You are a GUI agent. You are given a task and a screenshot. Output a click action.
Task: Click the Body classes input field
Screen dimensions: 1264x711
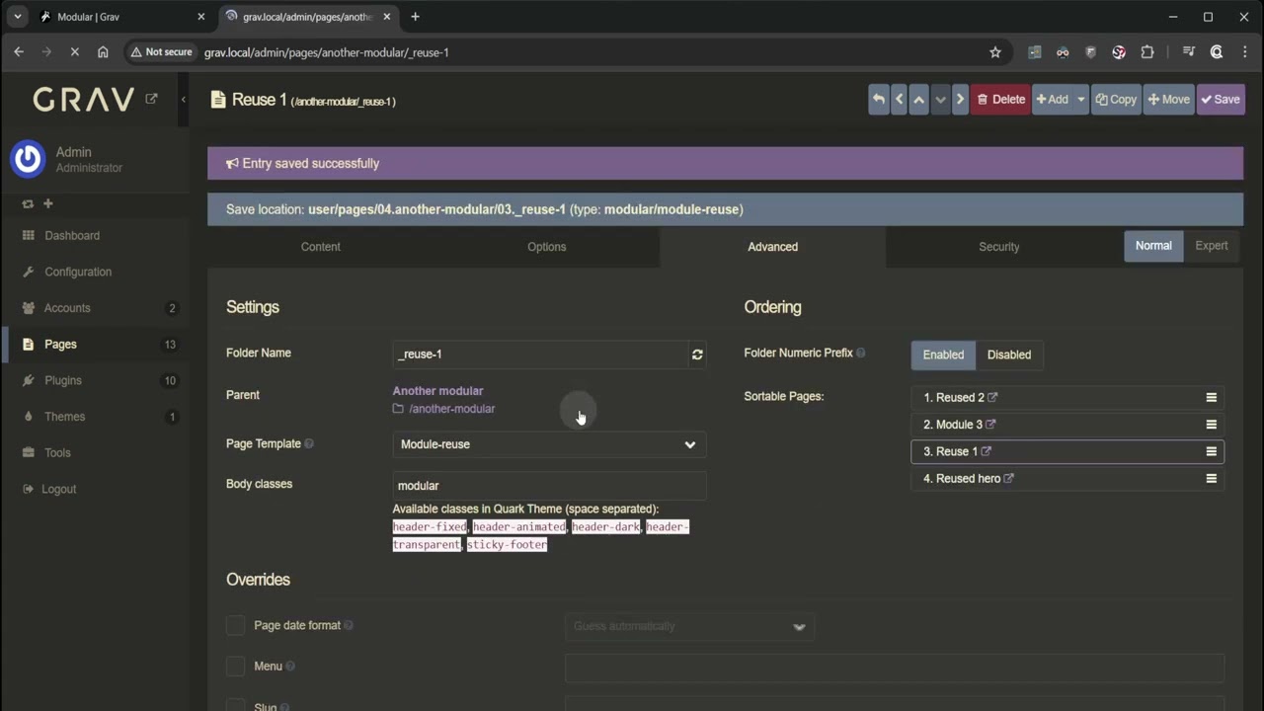pos(549,486)
